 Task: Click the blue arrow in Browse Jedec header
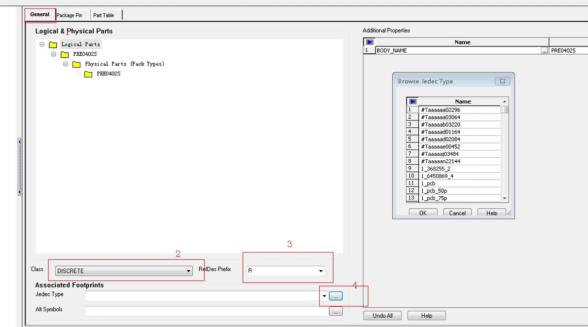pyautogui.click(x=412, y=102)
